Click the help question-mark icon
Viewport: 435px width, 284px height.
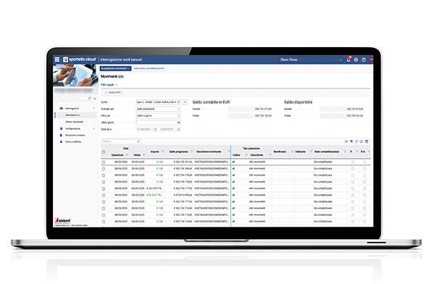coord(363,59)
